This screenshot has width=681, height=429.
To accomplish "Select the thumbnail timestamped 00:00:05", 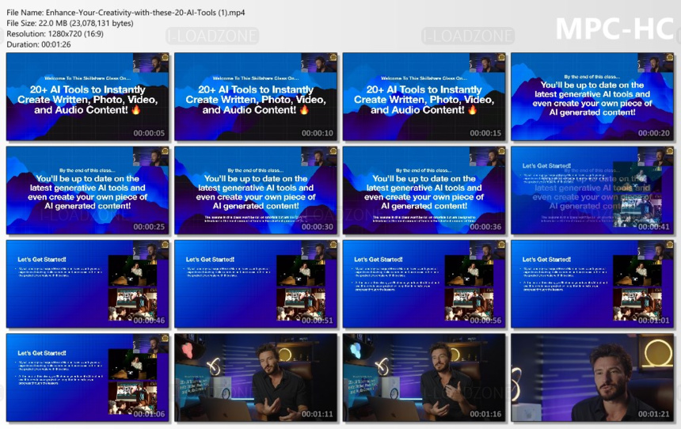I will click(x=88, y=97).
